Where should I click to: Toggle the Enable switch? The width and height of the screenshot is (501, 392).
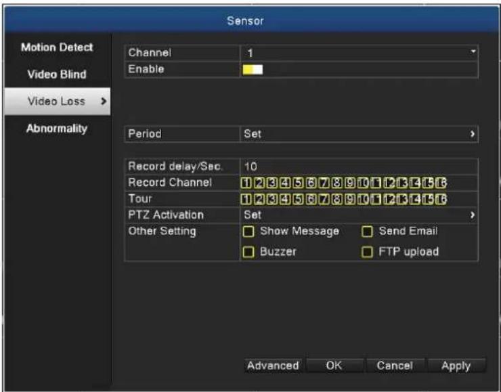coord(253,69)
